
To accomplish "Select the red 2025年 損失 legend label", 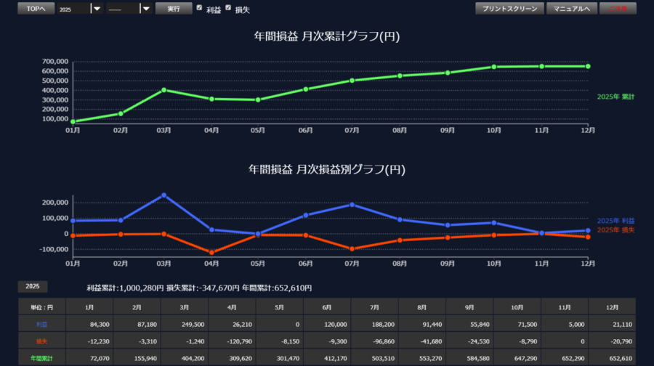I will click(615, 230).
